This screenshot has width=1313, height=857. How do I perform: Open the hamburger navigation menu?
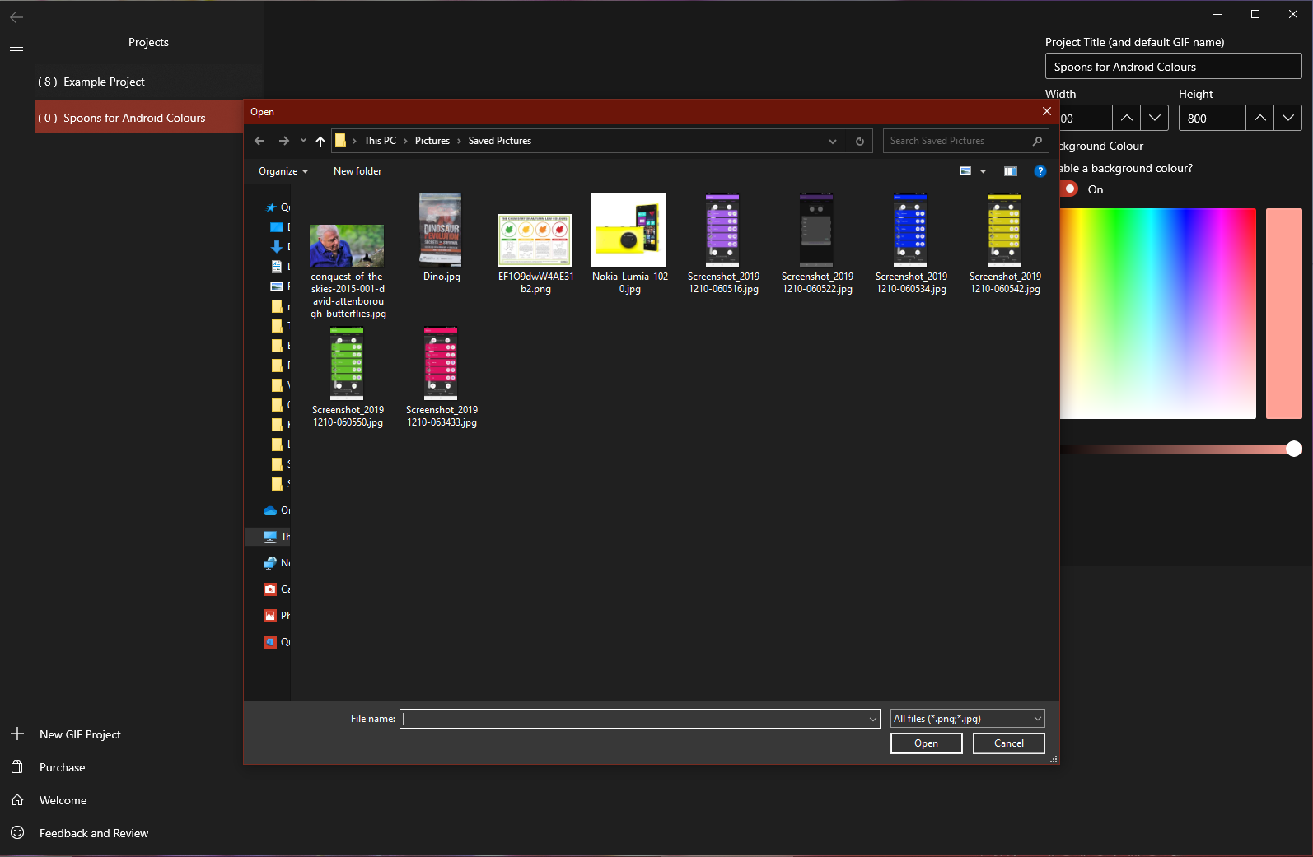pos(16,50)
